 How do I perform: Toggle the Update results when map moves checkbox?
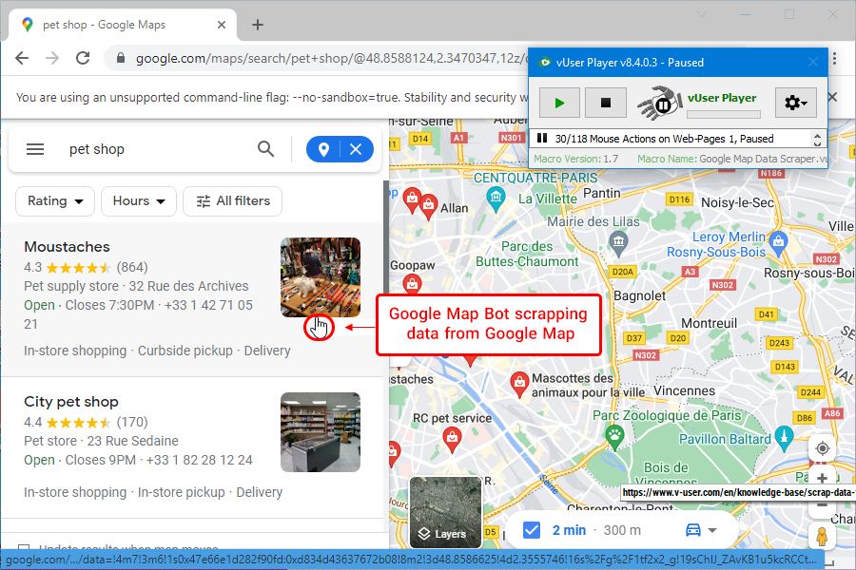24,547
